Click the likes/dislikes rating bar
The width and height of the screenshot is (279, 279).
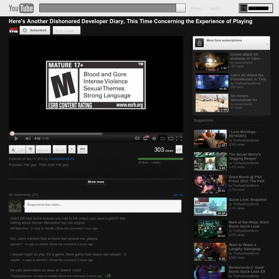pos(161,159)
